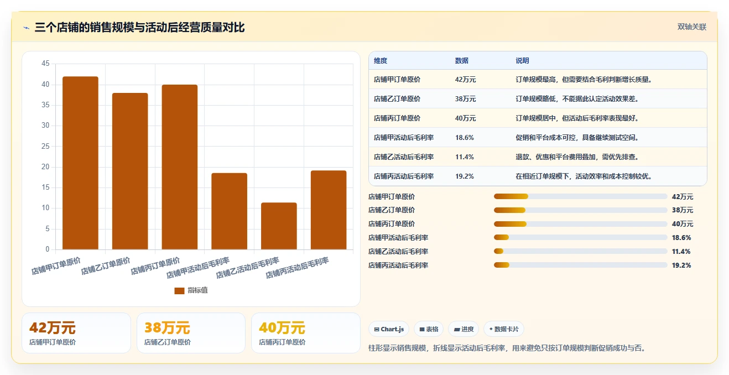Click the 指标值 legend label

(x=197, y=290)
